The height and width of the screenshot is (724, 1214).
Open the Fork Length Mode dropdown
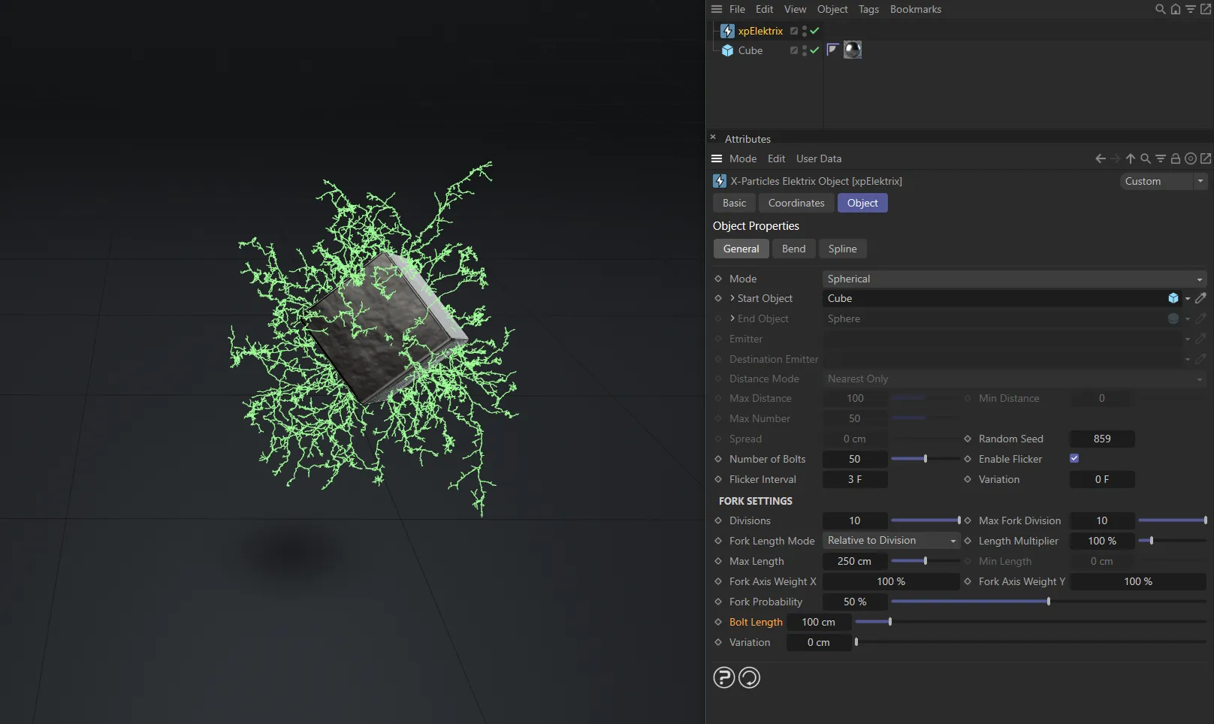click(890, 541)
